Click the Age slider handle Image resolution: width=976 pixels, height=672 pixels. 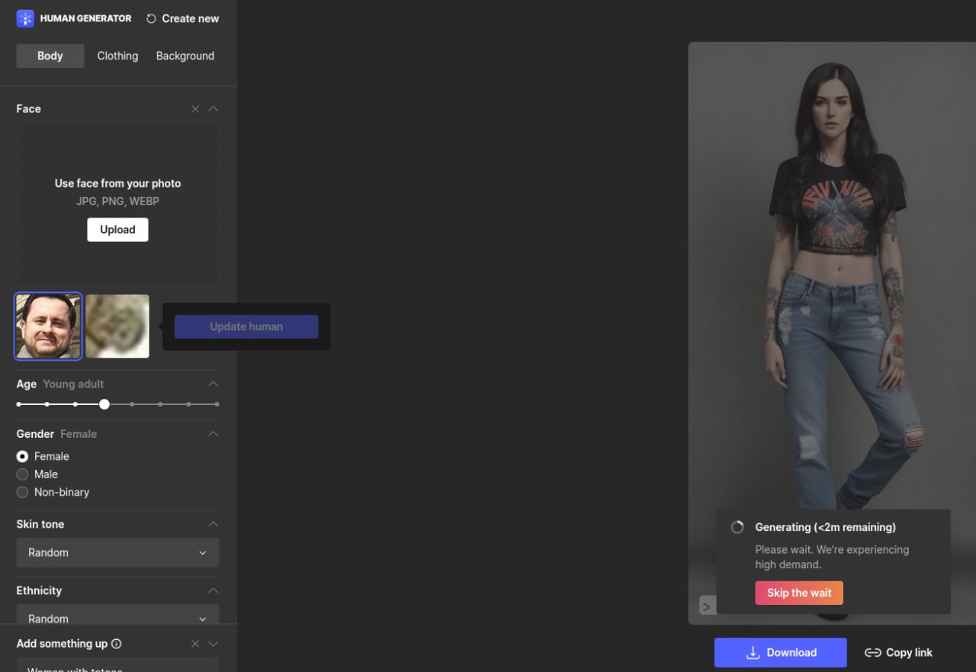pos(104,404)
